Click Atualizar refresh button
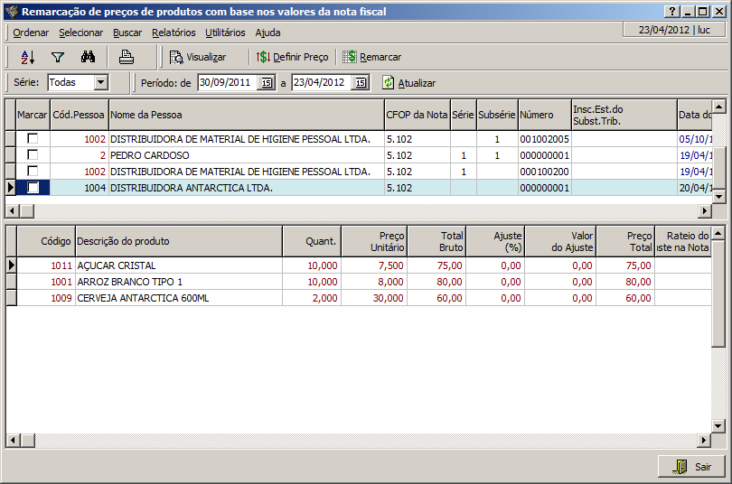The image size is (732, 484). tap(408, 83)
